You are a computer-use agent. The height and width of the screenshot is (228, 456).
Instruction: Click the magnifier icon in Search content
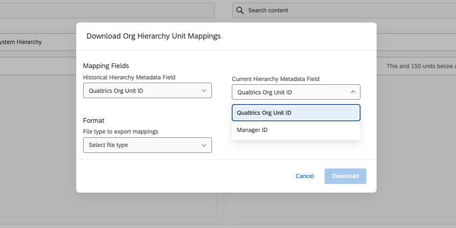tap(240, 10)
